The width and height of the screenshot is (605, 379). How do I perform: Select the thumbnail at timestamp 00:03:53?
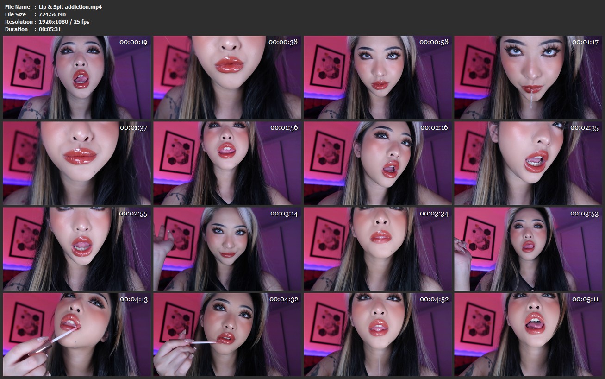tap(528, 249)
